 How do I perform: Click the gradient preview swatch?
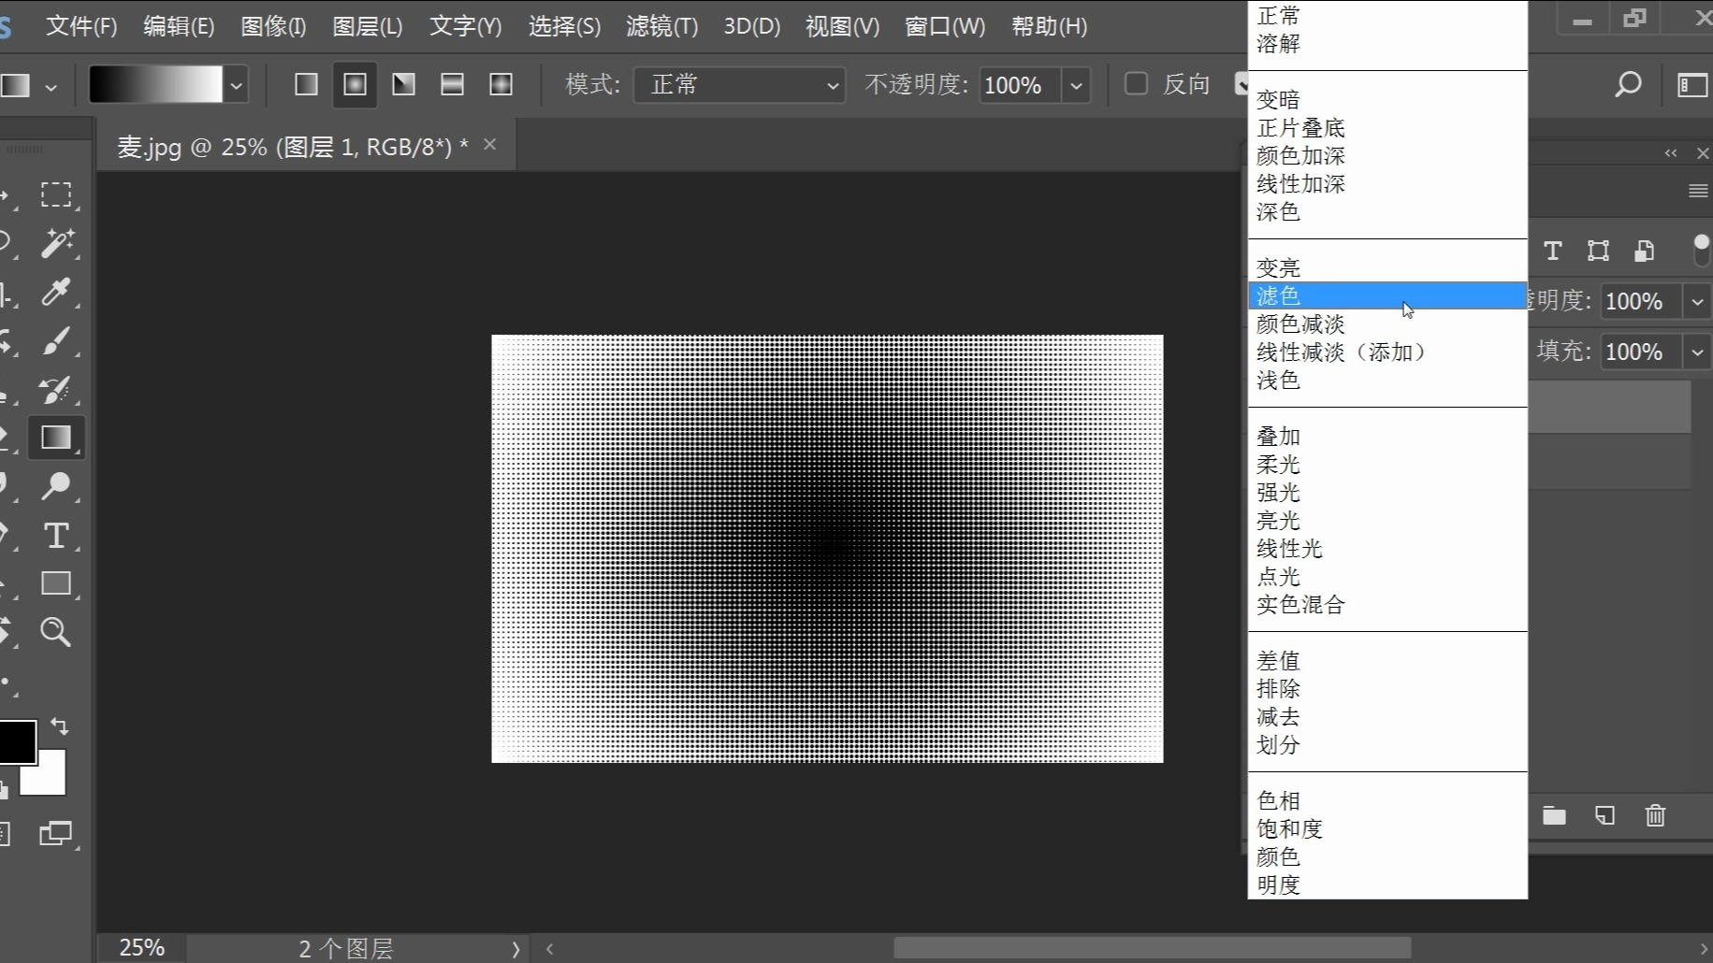point(155,85)
